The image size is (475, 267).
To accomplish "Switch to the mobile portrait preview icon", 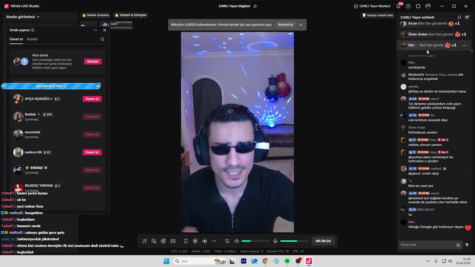I will pyautogui.click(x=186, y=241).
